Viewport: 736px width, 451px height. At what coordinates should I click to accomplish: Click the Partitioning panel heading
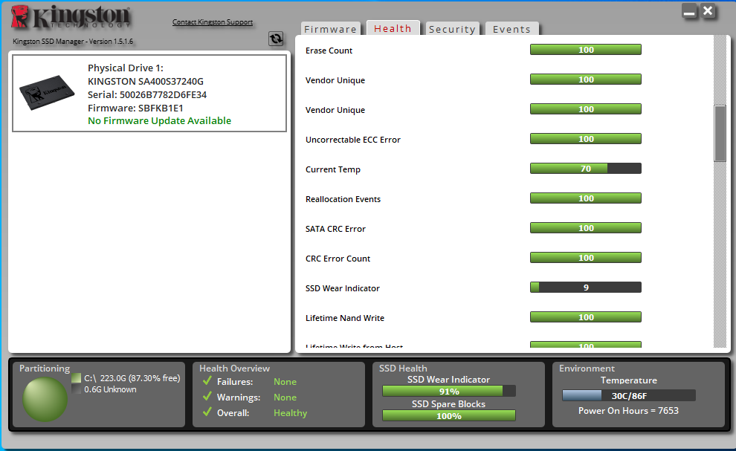coord(45,369)
